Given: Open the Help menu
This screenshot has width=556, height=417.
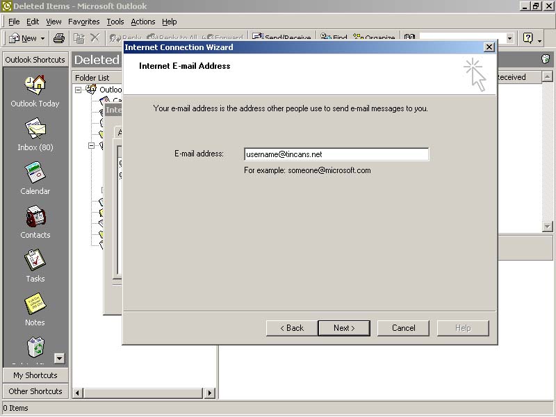Looking at the screenshot, I should pyautogui.click(x=170, y=22).
